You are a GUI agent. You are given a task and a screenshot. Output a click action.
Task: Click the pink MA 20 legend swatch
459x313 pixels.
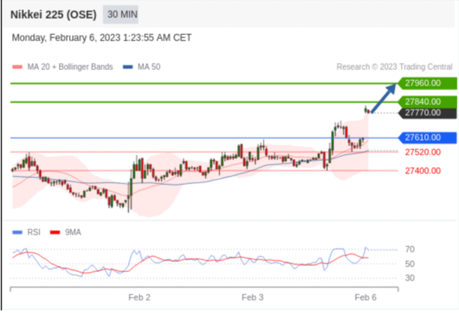pyautogui.click(x=17, y=67)
